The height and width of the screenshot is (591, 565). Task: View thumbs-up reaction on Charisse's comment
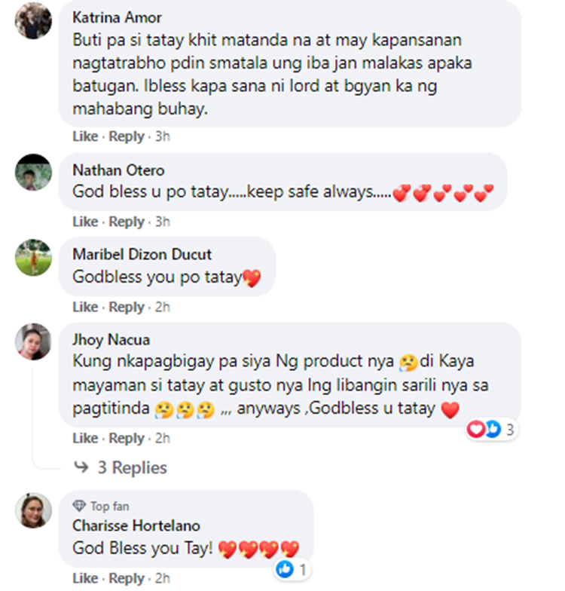coord(292,569)
